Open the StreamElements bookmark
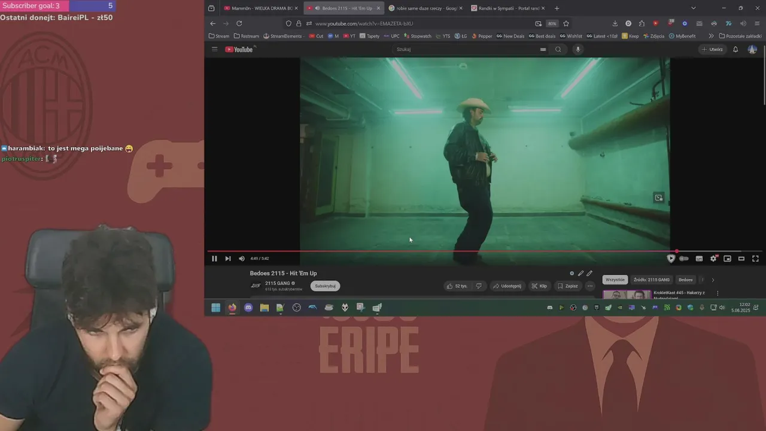This screenshot has height=431, width=766. [283, 36]
